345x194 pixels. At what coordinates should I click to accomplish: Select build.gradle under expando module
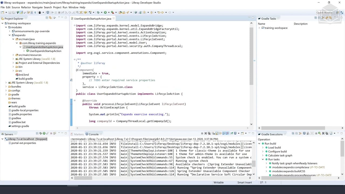(26, 79)
